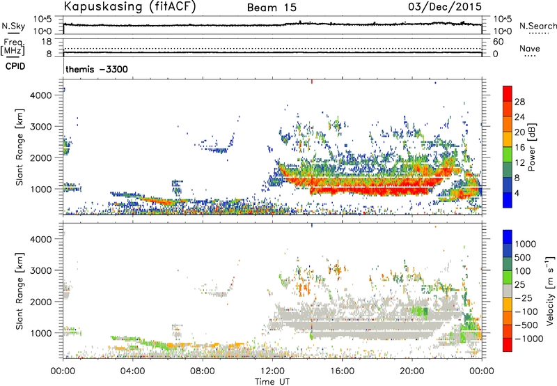Click the 16:00 time axis label

tap(342, 371)
